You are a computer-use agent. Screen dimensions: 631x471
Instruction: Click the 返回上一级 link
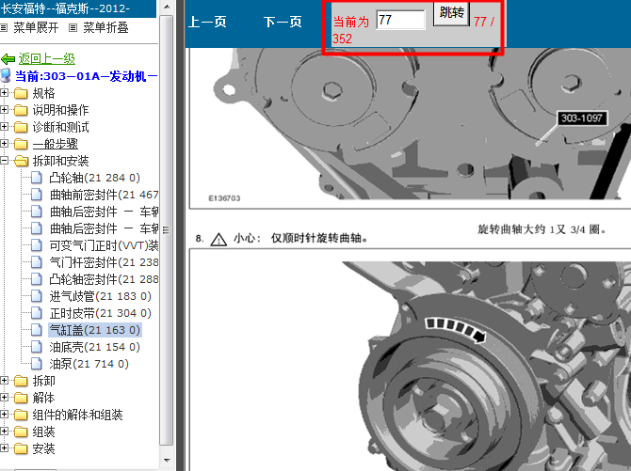[47, 59]
